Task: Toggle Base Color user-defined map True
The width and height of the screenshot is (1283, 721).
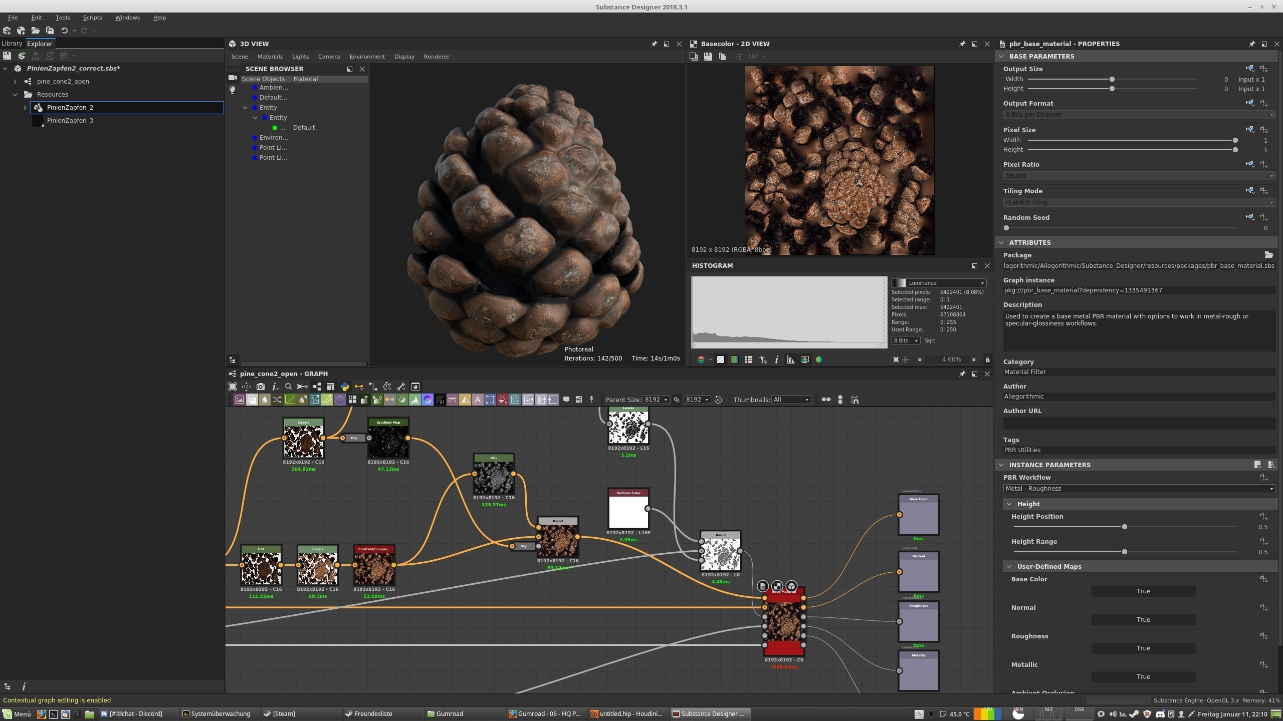Action: (1143, 591)
